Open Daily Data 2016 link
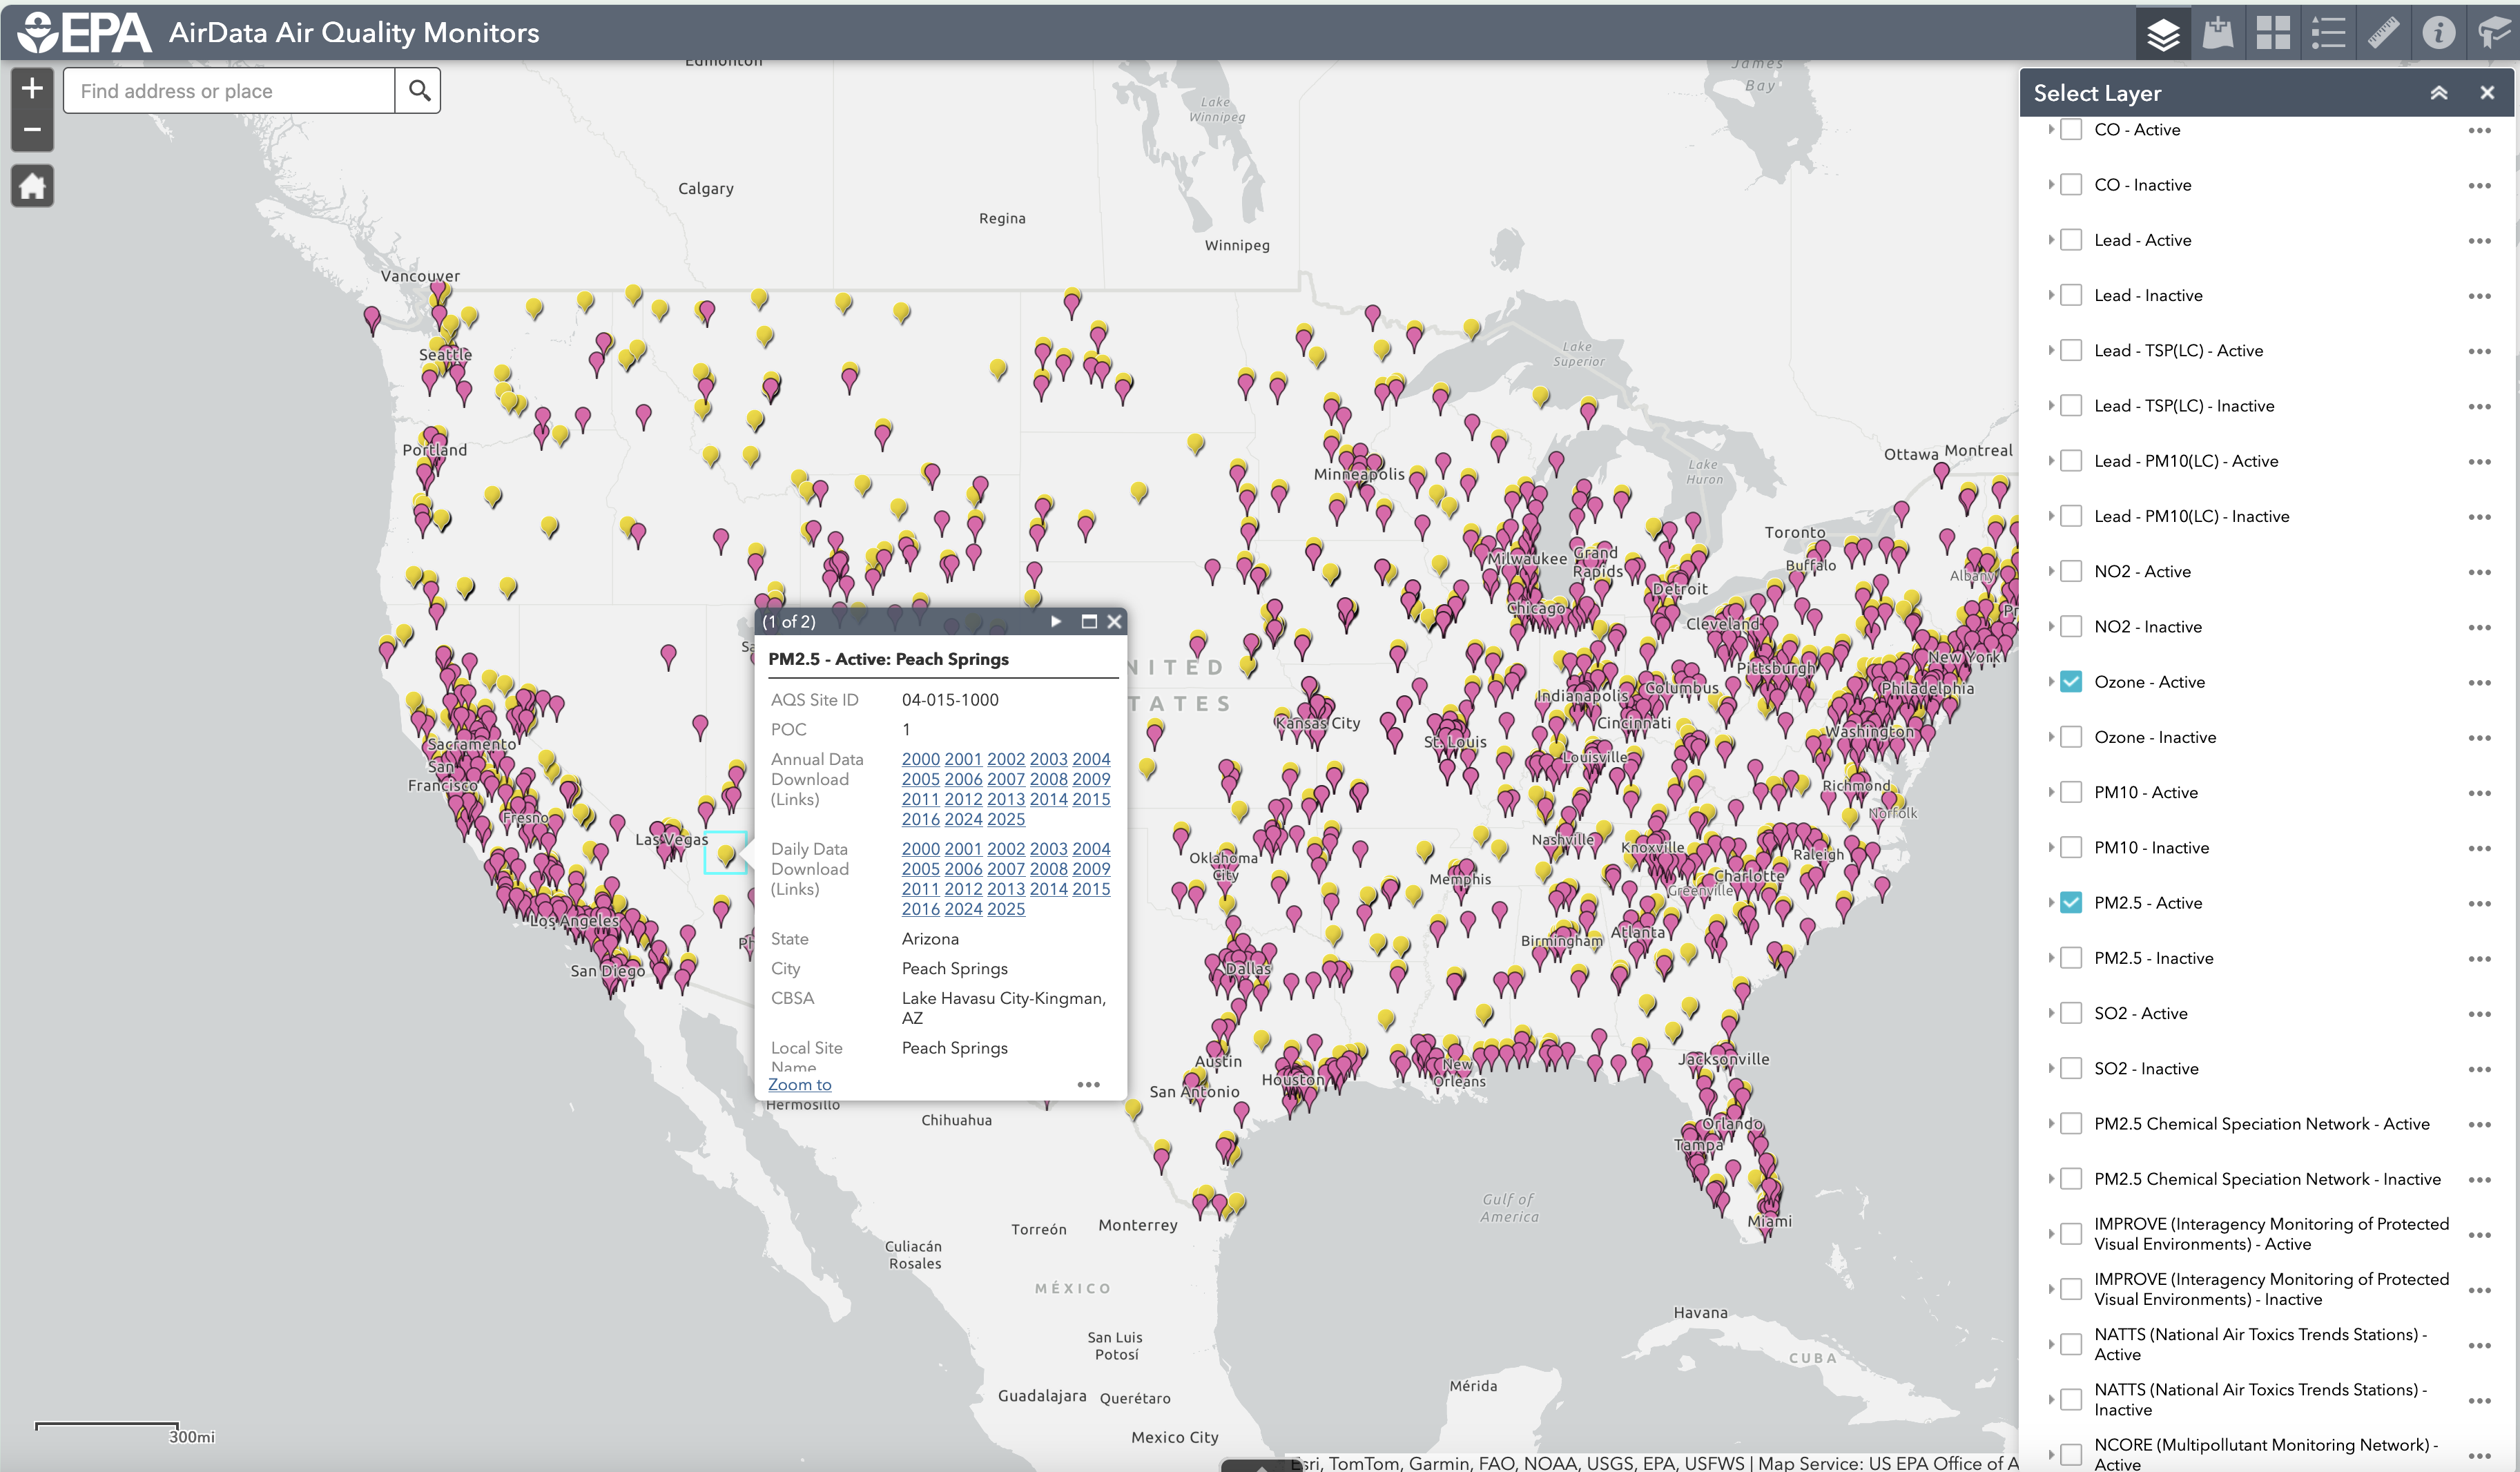2520x1472 pixels. pos(921,909)
